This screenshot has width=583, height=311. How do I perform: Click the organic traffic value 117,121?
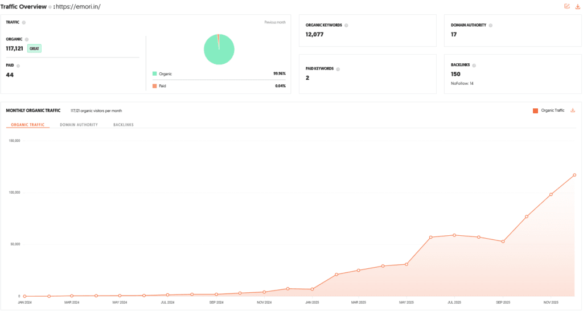click(x=14, y=48)
